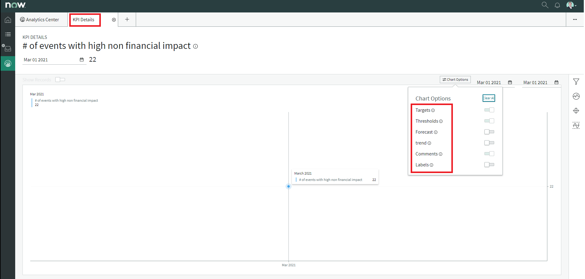The width and height of the screenshot is (585, 279).
Task: Click the info icon beside KPI title
Action: (196, 46)
